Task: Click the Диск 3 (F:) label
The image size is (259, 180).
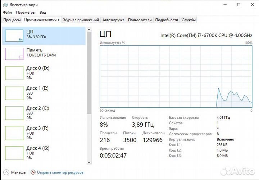Action: coord(37,128)
